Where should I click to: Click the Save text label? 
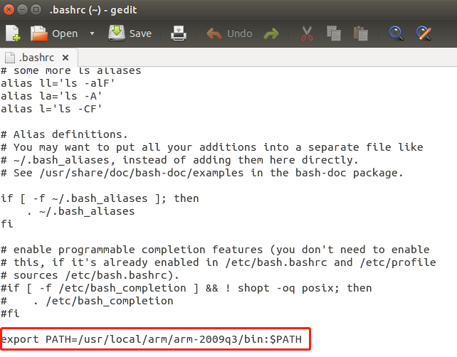click(140, 33)
